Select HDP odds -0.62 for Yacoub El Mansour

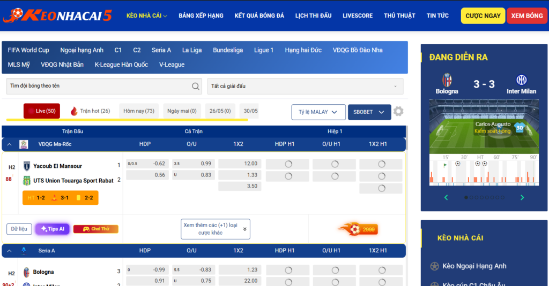tap(147, 164)
